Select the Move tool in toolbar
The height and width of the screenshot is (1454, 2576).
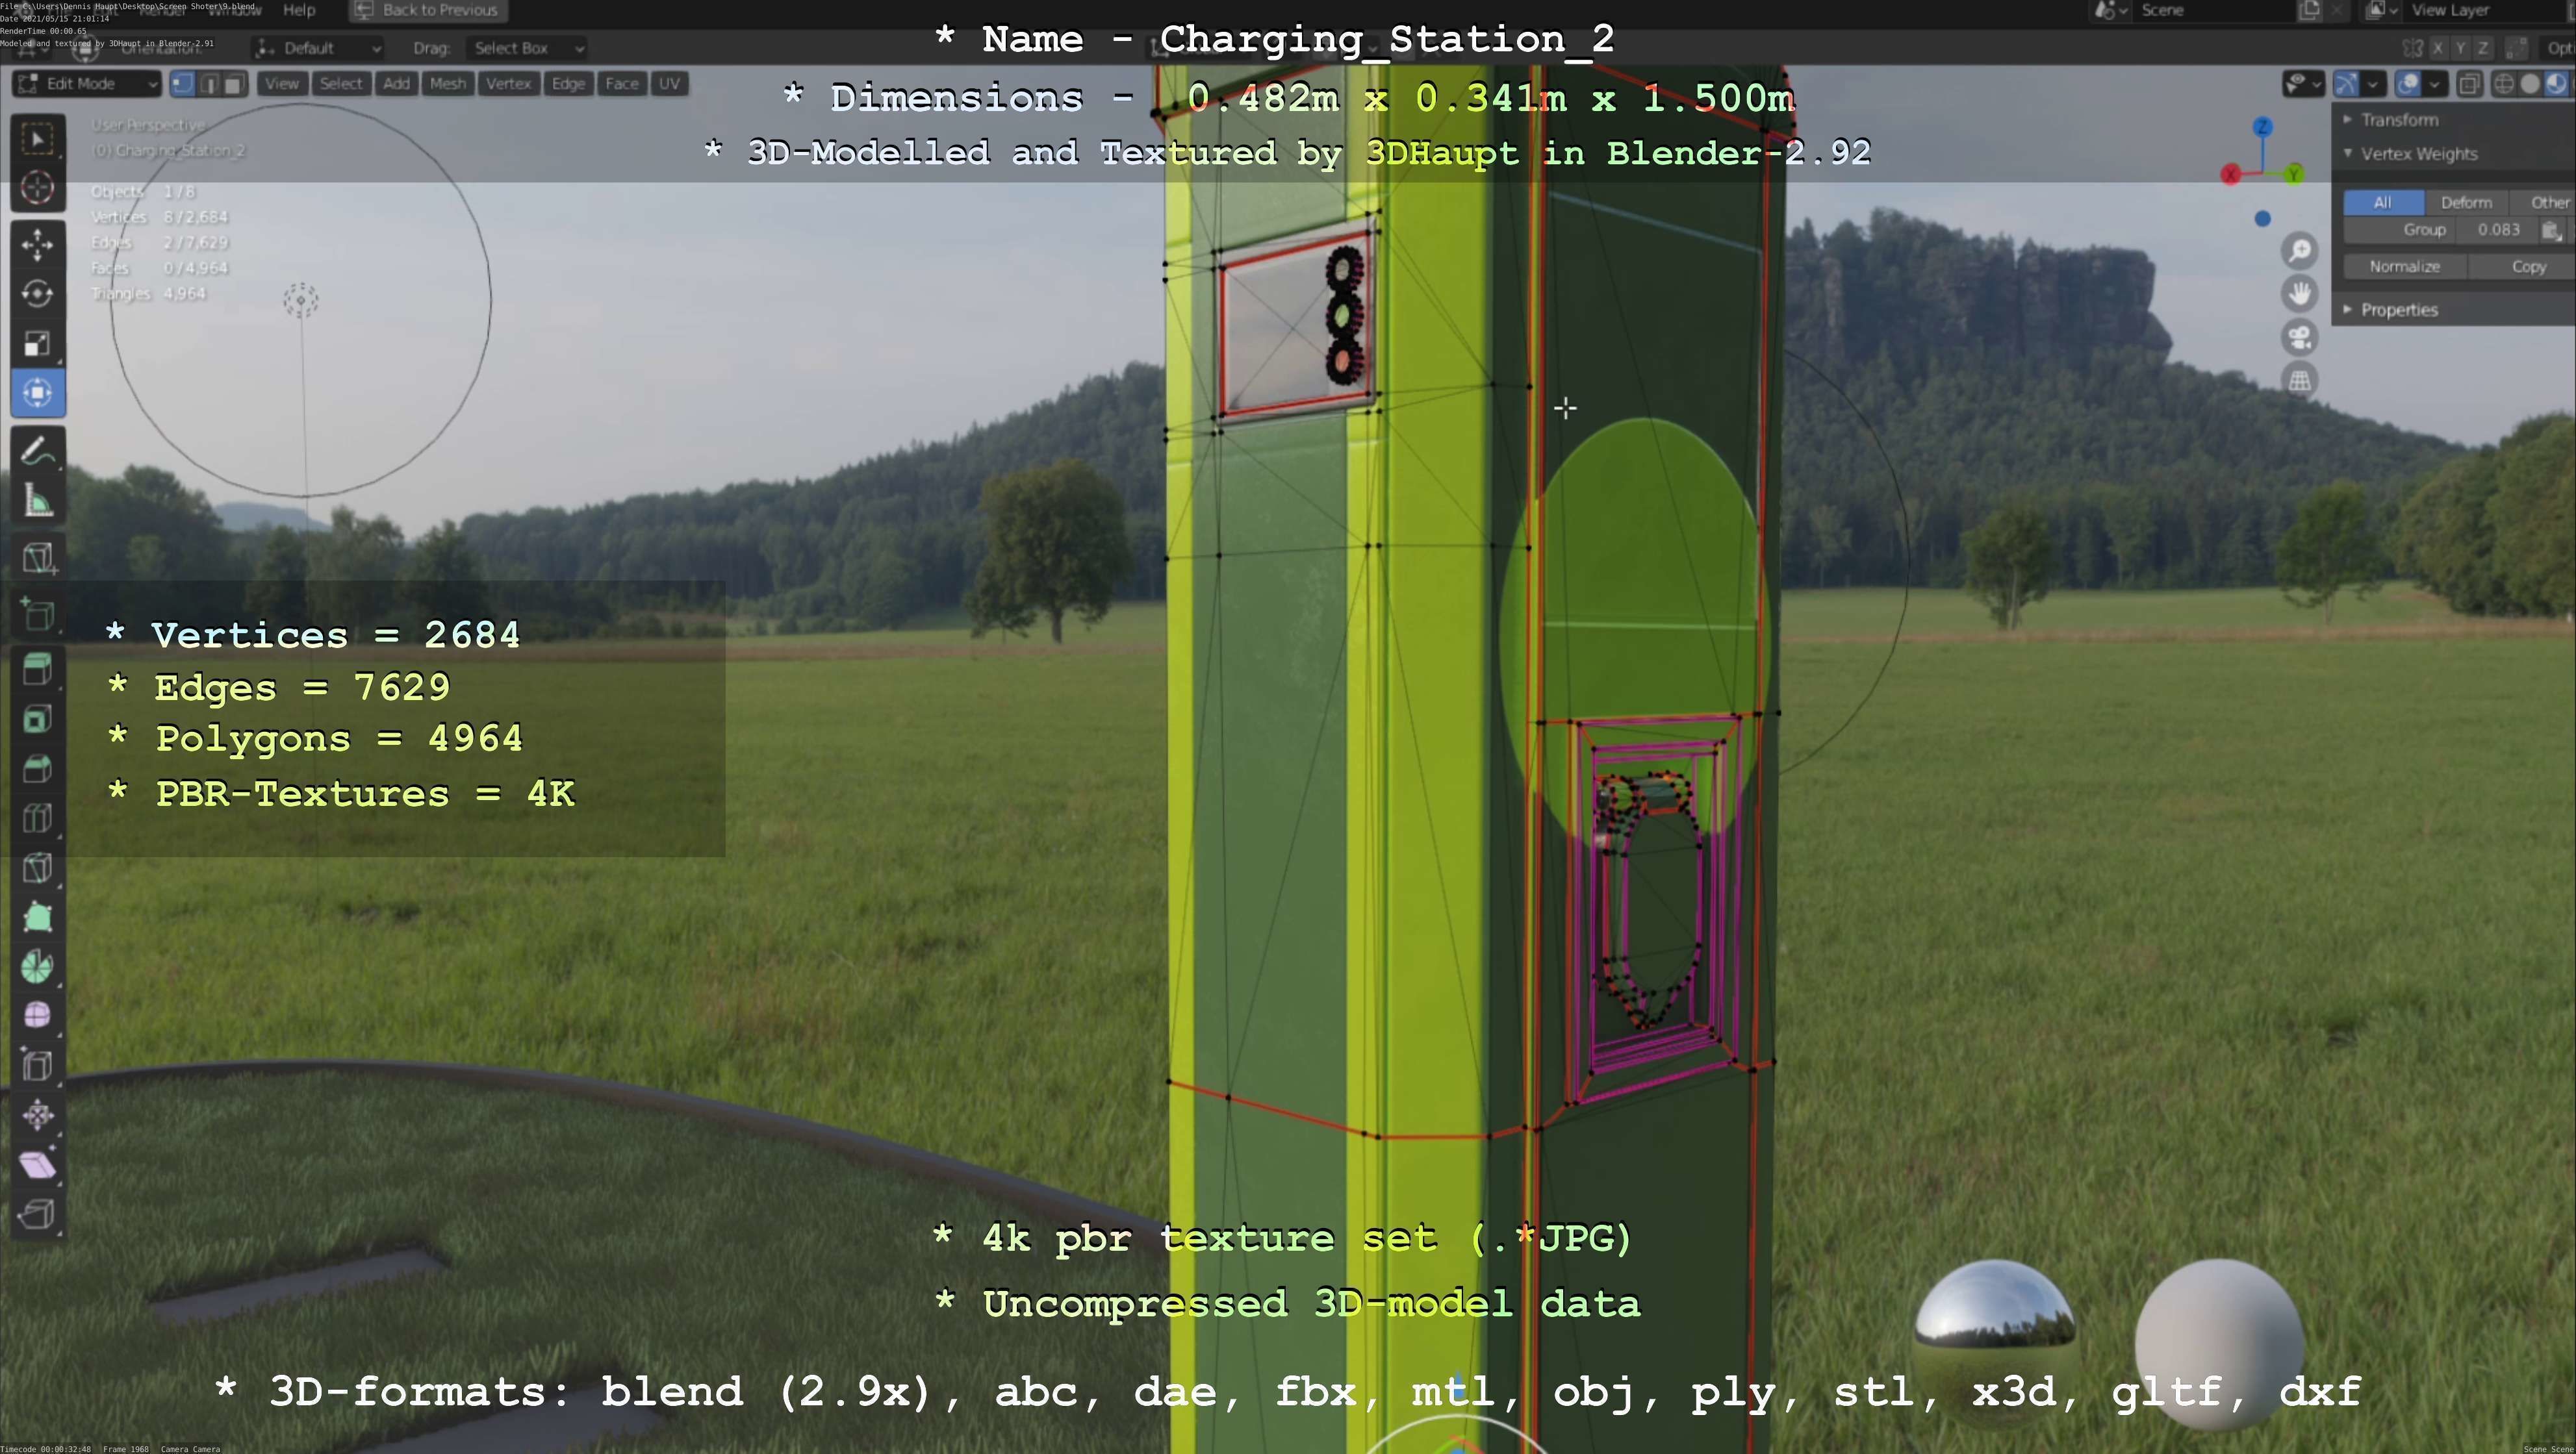(38, 244)
